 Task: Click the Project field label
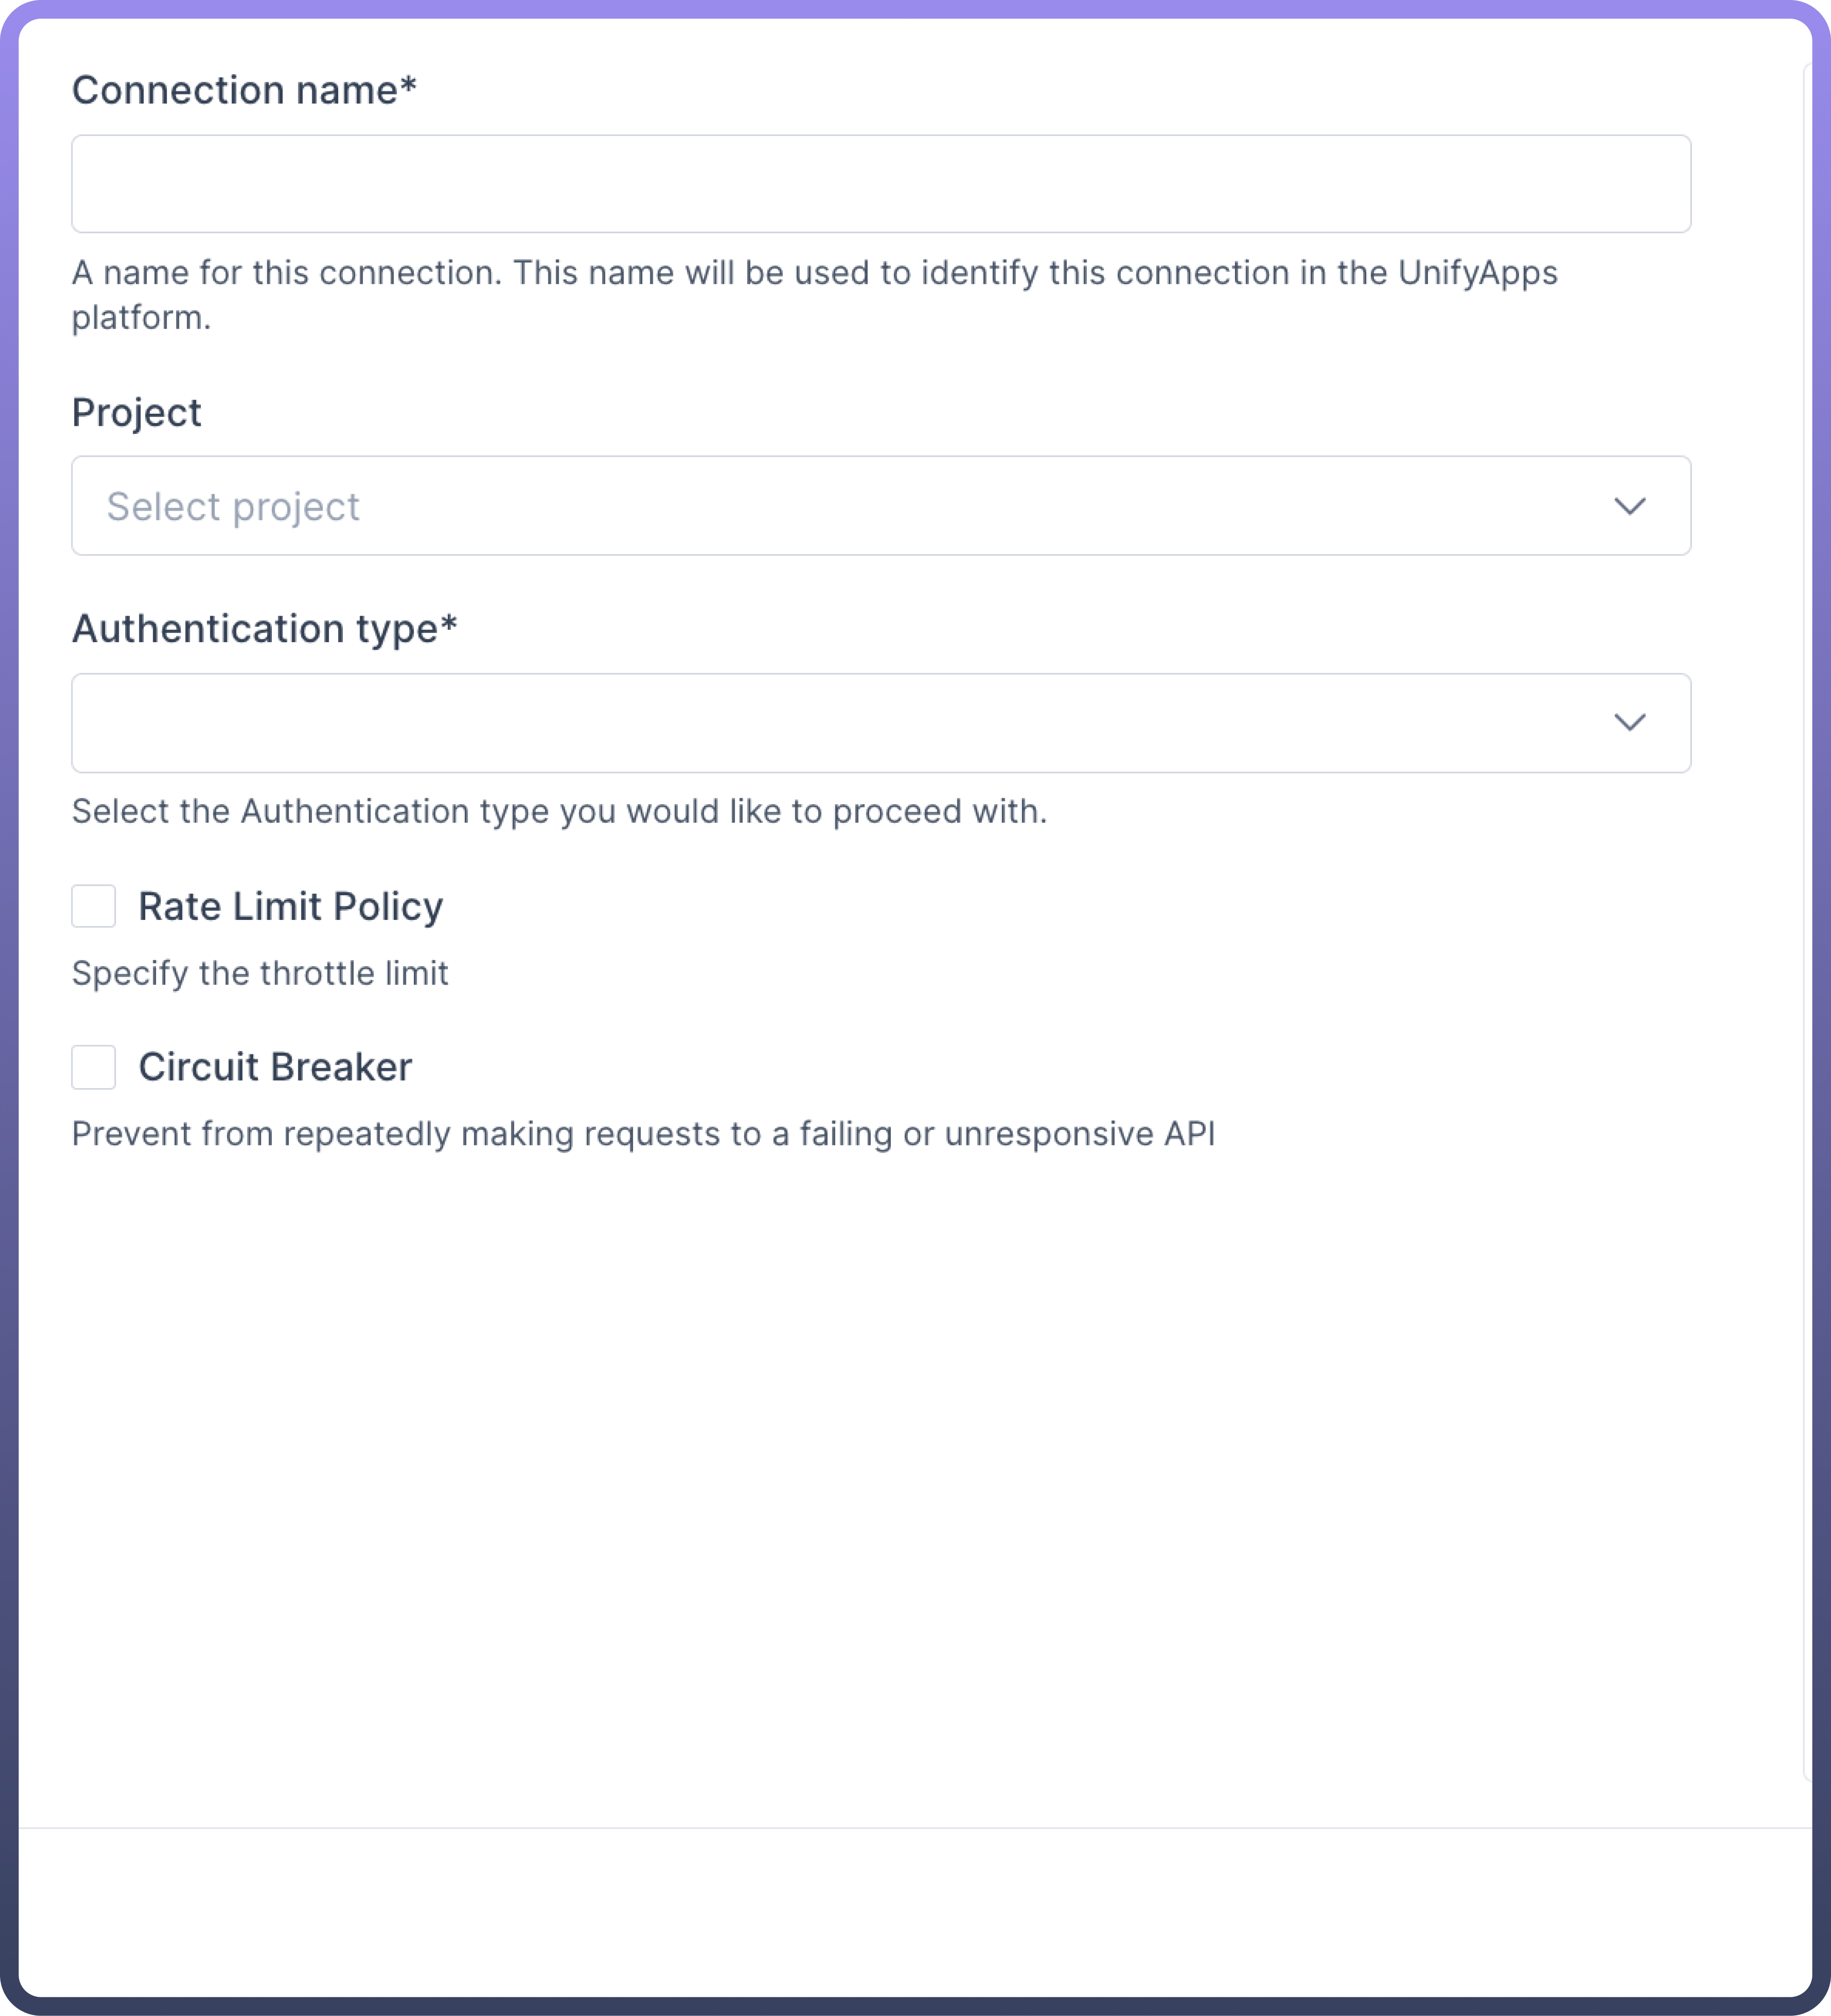[x=137, y=412]
